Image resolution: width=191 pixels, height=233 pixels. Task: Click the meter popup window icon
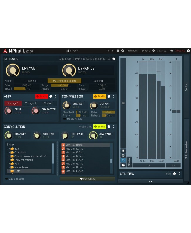coord(123,156)
